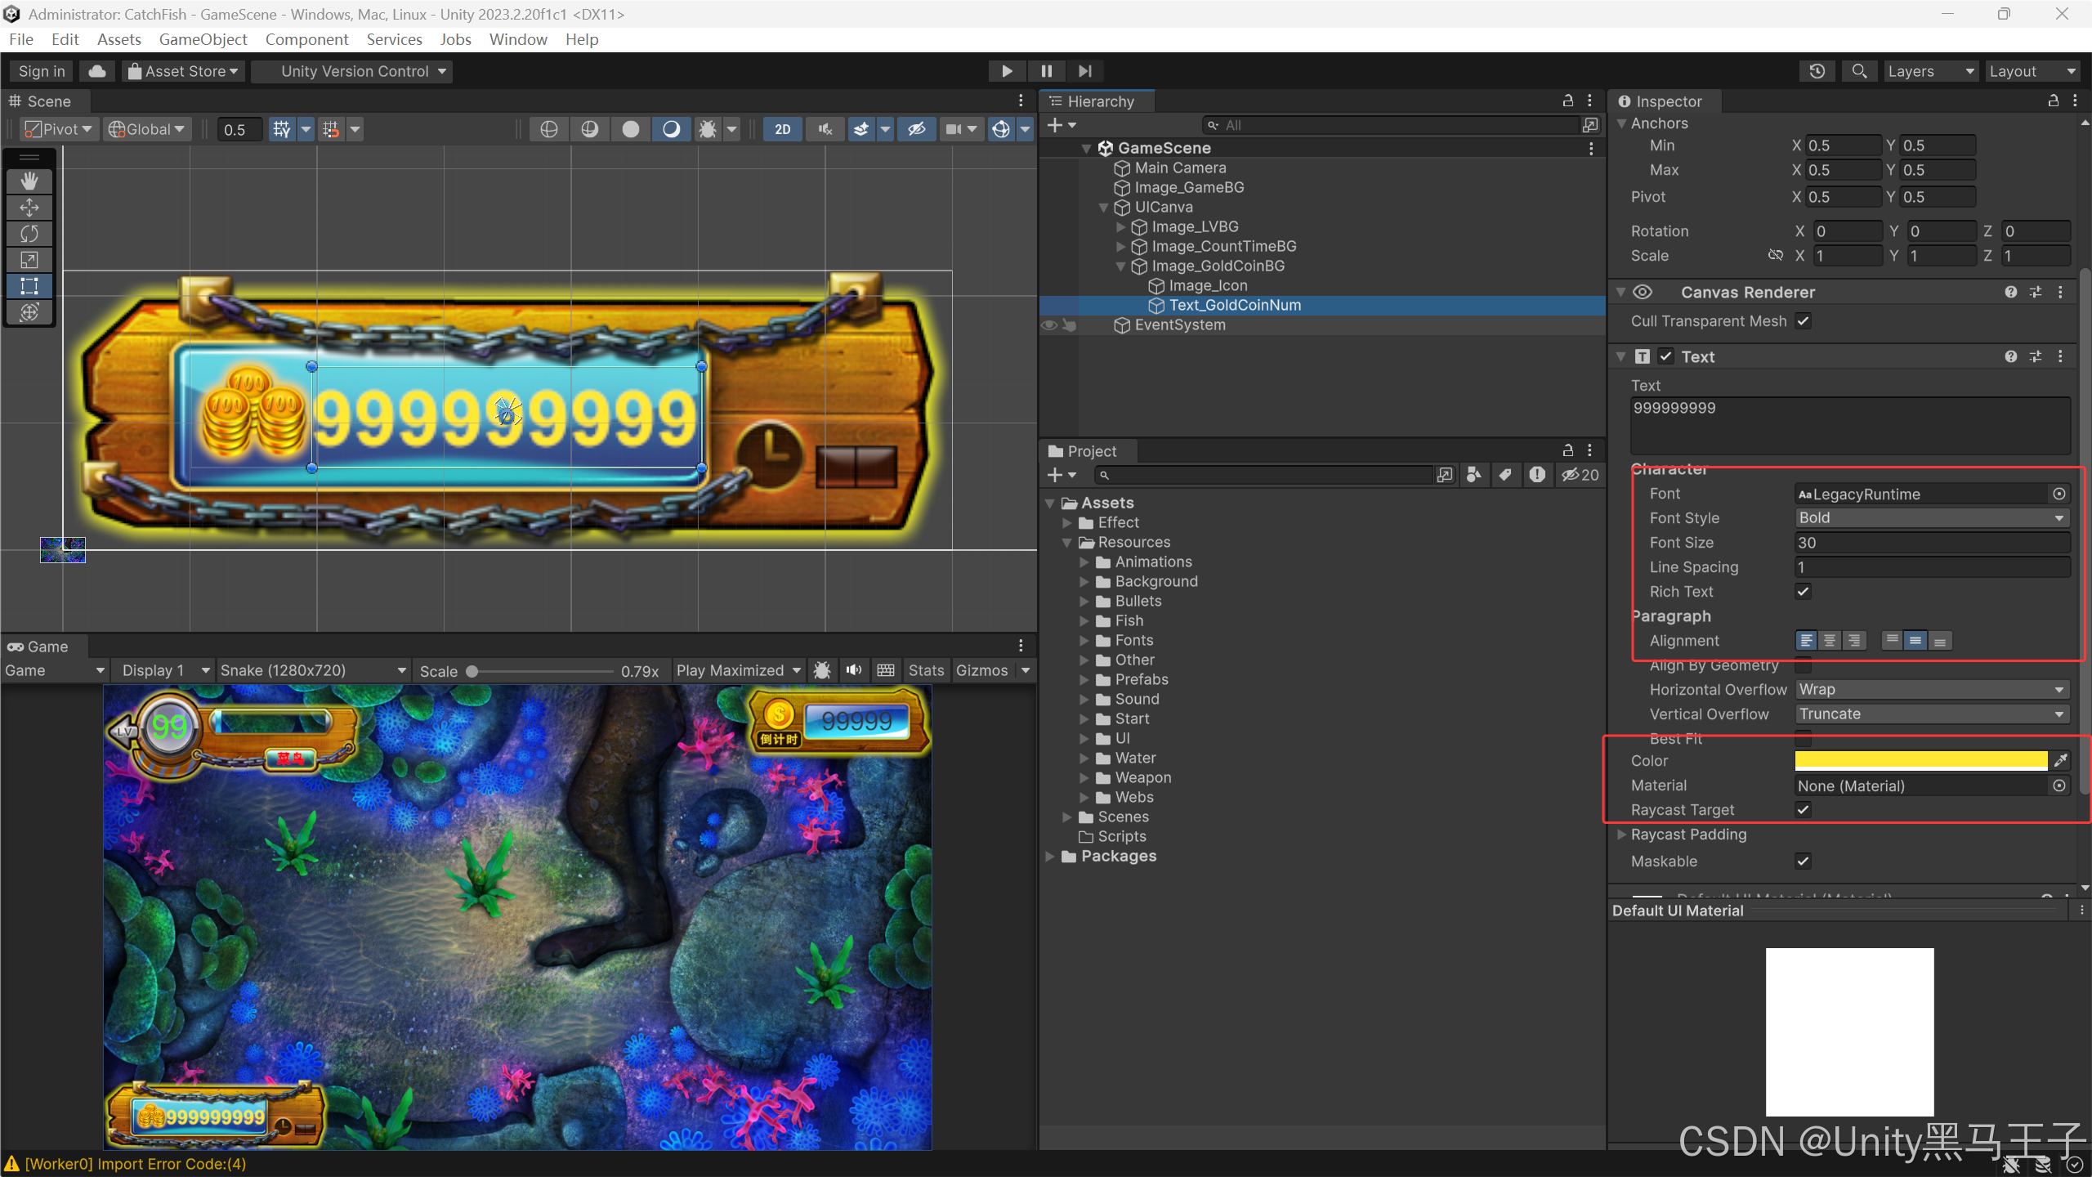Click the Sign in button
This screenshot has width=2092, height=1177.
(42, 71)
